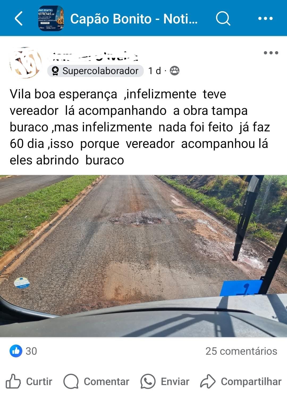Send via WhatsApp with Enviar
Viewport: 287px width, 396px height.
[165, 381]
